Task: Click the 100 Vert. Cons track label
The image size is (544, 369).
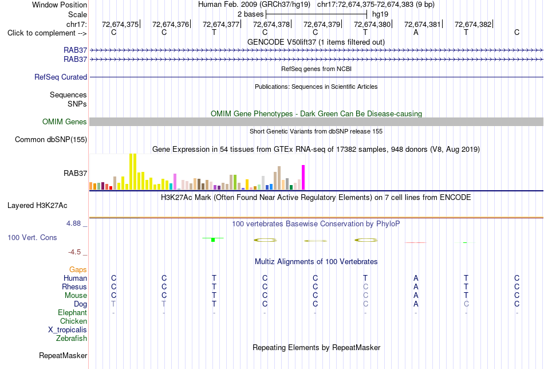Action: (32, 237)
